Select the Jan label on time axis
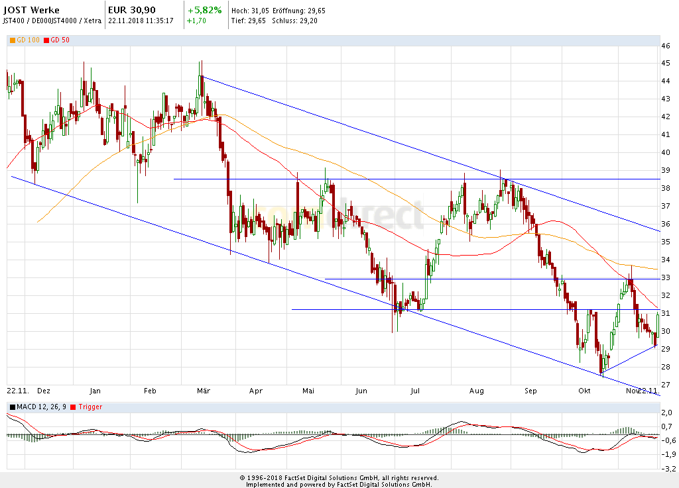 click(95, 391)
